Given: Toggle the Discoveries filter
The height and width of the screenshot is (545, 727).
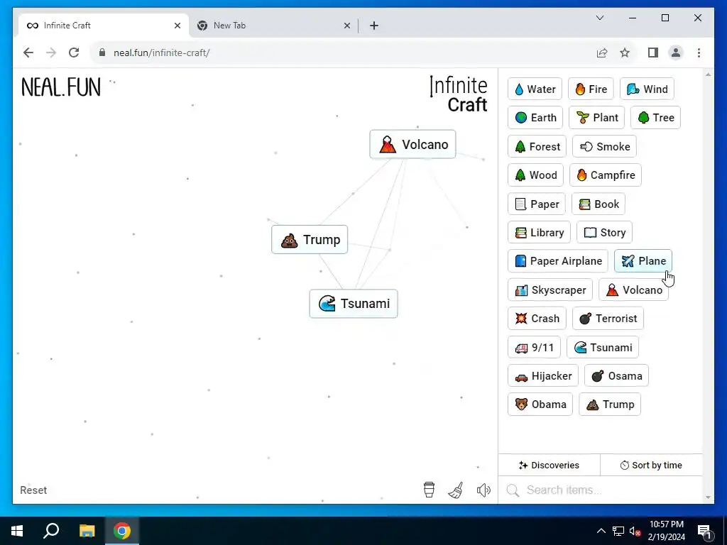Looking at the screenshot, I should [549, 466].
